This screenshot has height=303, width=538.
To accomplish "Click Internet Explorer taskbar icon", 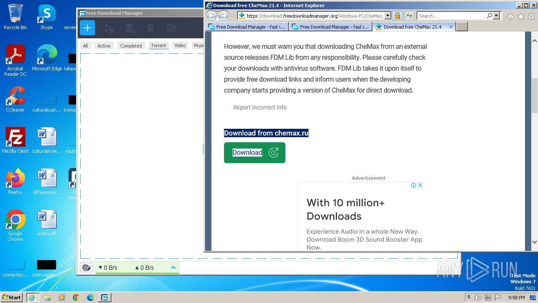I will coord(32,298).
